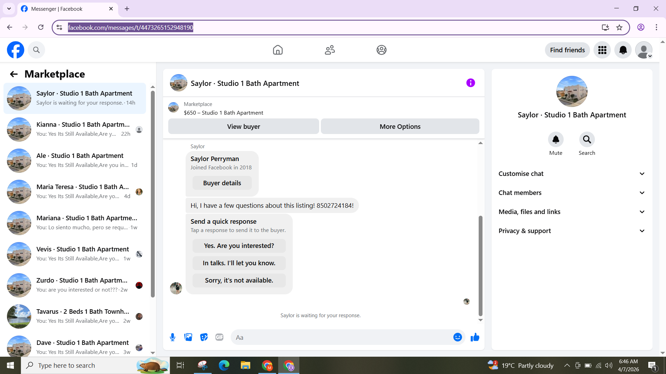Click Find friends button
Screen dimensions: 666x374
(x=567, y=50)
